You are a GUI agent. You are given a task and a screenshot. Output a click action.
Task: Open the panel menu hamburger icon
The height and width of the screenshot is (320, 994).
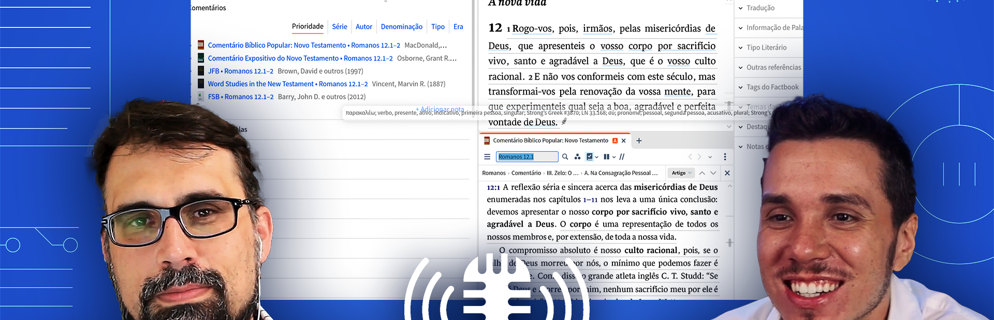click(487, 157)
